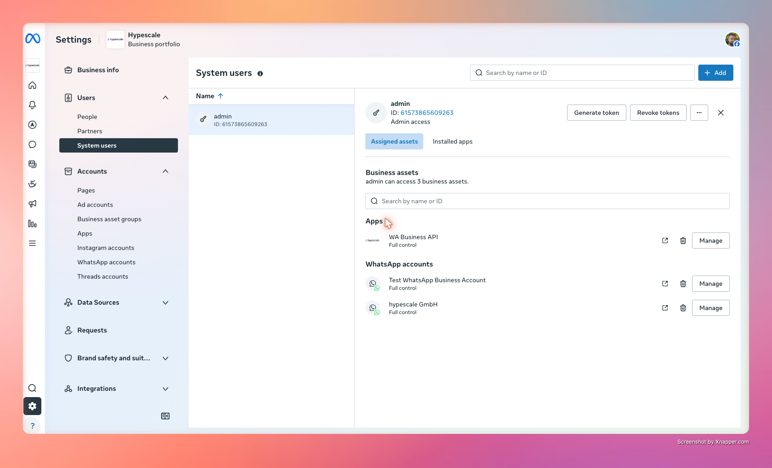Go to People under Users
Viewport: 772px width, 468px height.
[x=87, y=117]
